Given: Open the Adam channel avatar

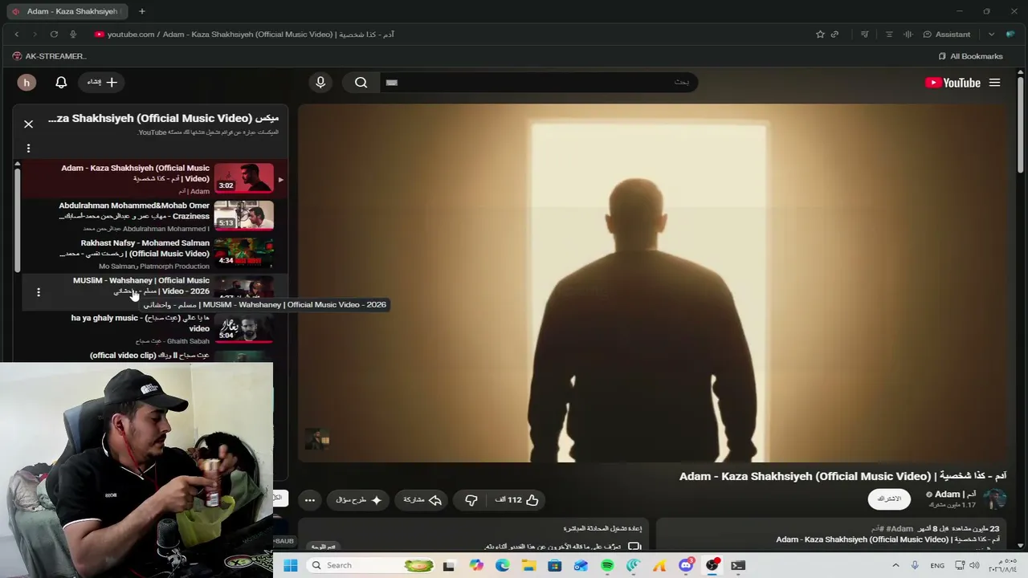Looking at the screenshot, I should click(995, 499).
